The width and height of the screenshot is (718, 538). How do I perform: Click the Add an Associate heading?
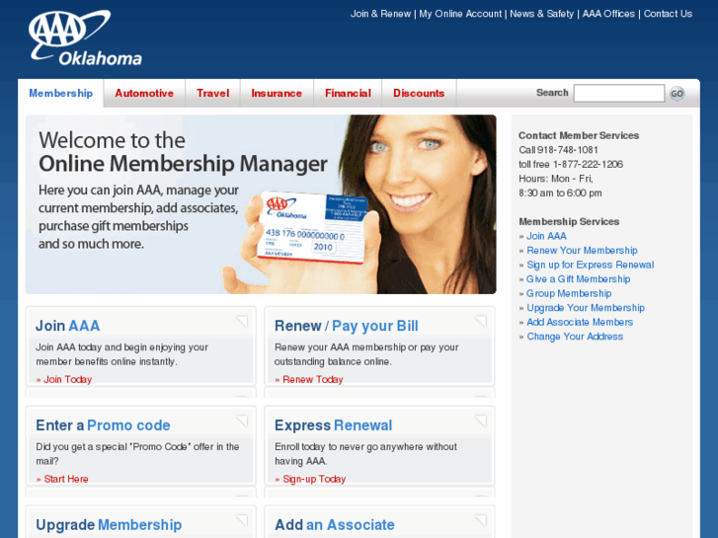334,525
